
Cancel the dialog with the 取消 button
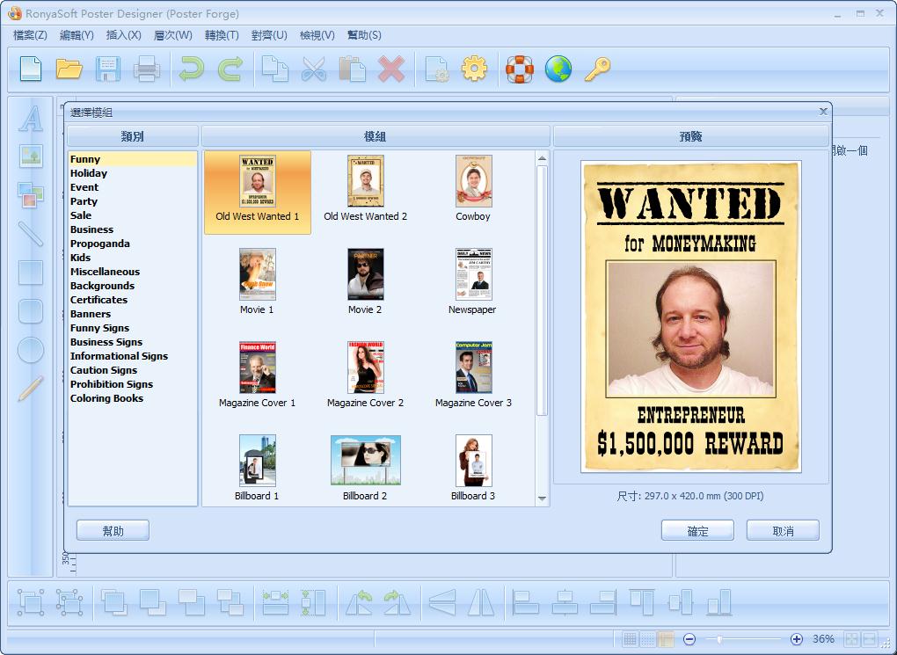[783, 531]
